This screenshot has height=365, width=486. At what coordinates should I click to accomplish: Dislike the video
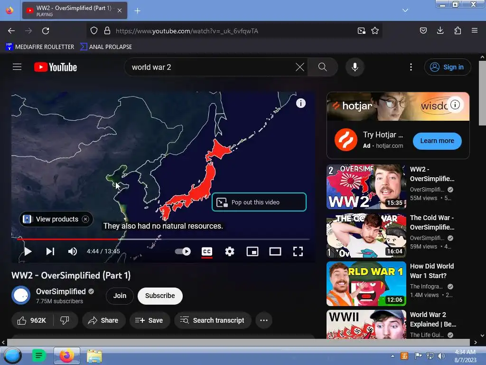click(x=65, y=320)
